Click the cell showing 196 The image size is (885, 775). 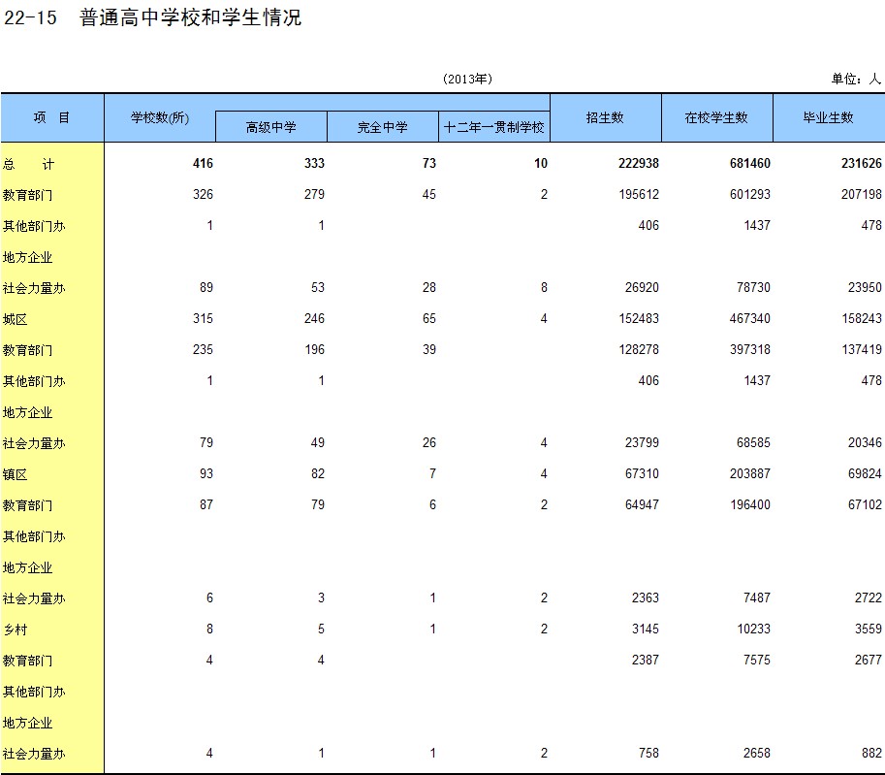314,350
